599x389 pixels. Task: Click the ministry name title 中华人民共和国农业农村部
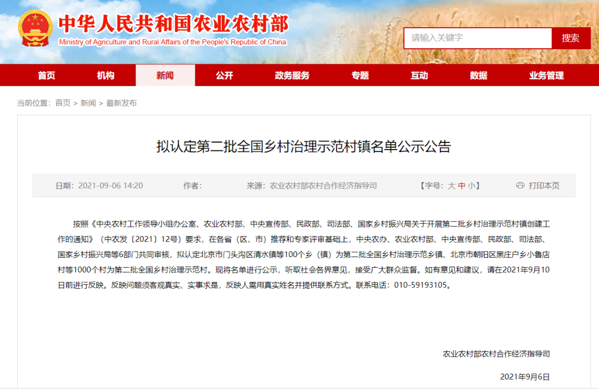pos(174,24)
